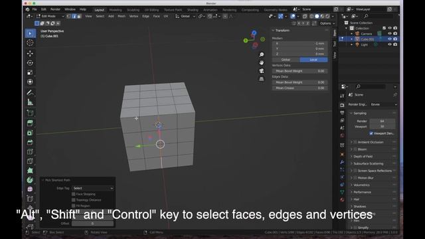The height and width of the screenshot is (239, 425).
Task: Click the zoom viewport magnifier icon
Action: [261, 54]
